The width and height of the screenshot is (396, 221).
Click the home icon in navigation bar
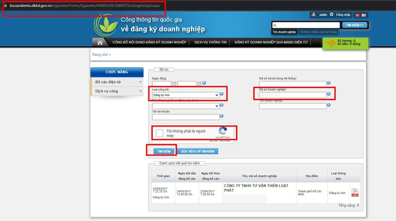coord(100,43)
